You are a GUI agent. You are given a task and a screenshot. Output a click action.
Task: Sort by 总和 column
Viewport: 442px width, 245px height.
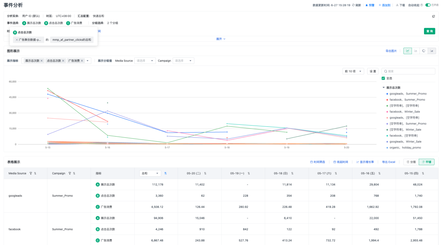(165, 173)
